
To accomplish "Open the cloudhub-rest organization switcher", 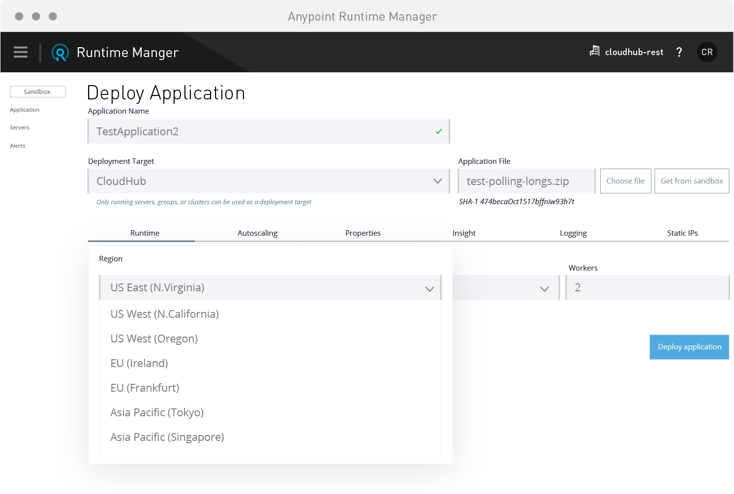I will pos(626,52).
